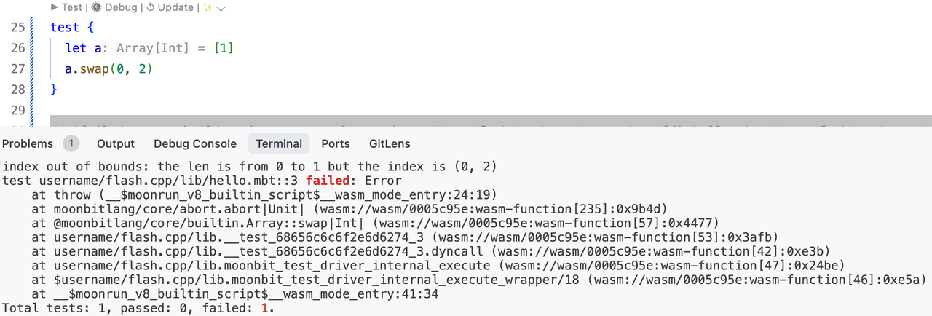Run the test with the Test codelens
This screenshot has height=316, width=932.
pos(67,7)
